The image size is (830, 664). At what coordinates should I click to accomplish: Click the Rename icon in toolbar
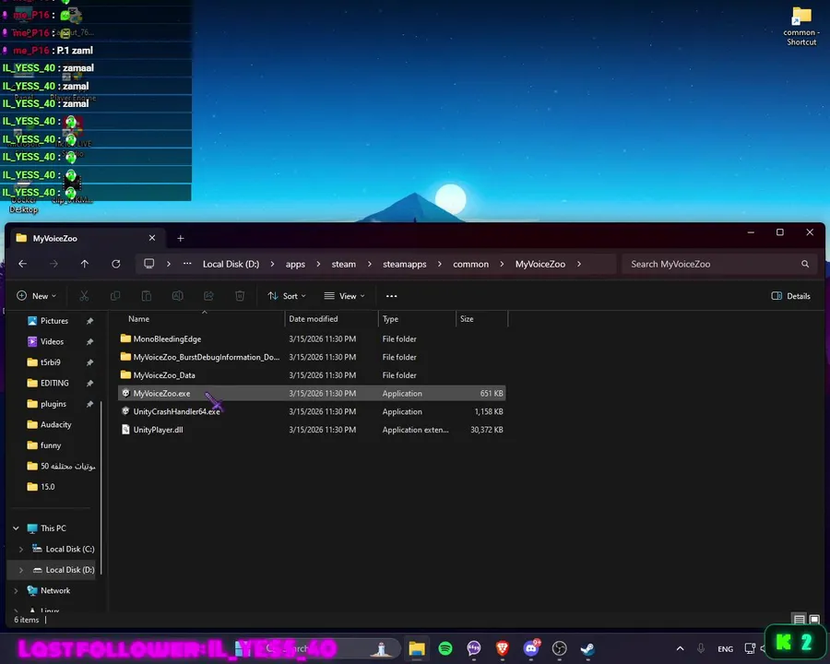pyautogui.click(x=177, y=296)
